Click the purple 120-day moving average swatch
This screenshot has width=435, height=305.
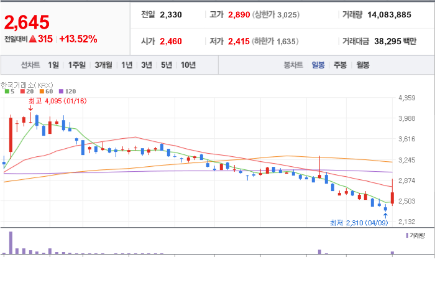point(62,91)
